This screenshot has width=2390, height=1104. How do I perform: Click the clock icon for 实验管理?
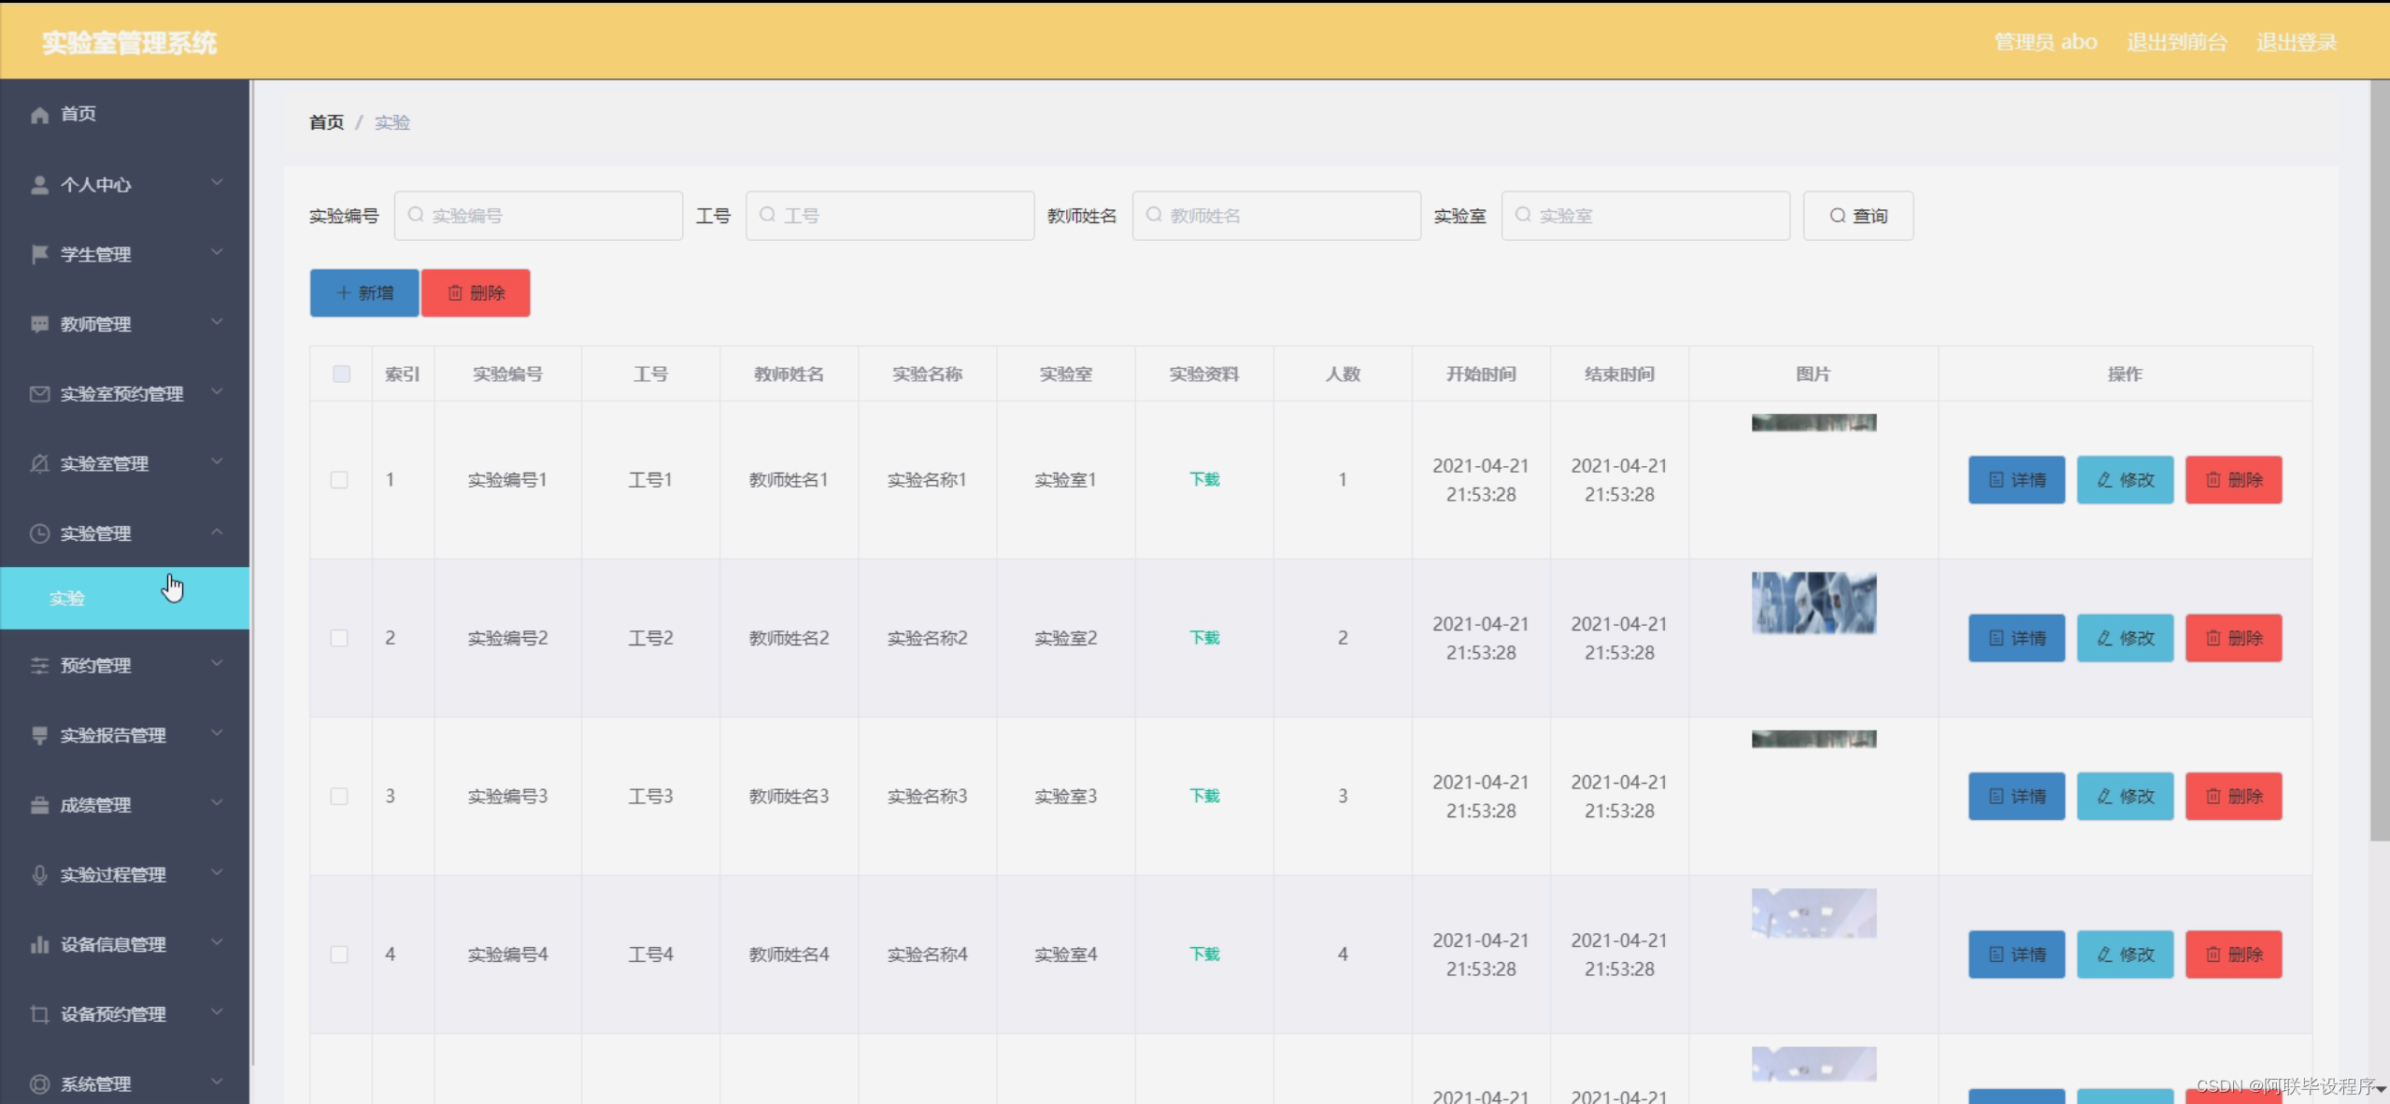coord(39,533)
